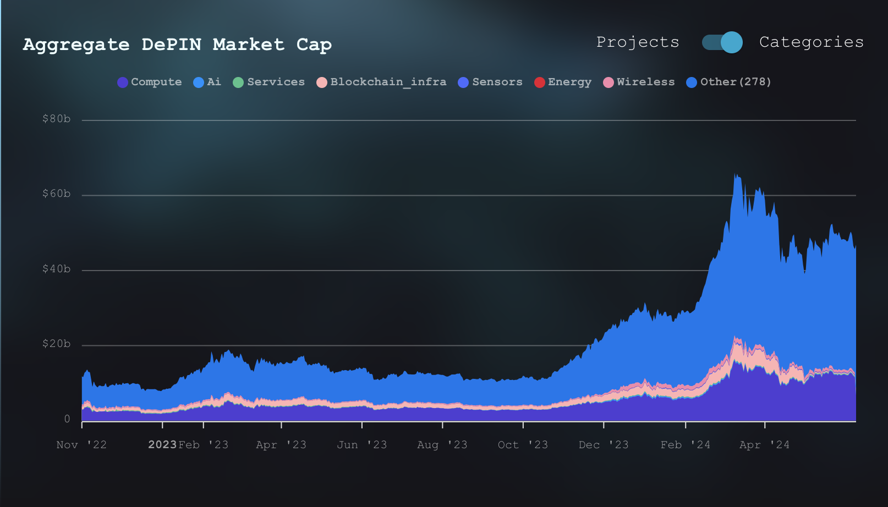Viewport: 888px width, 507px height.
Task: Click the Aggregate DePIN Market Cap title
Action: pyautogui.click(x=177, y=45)
